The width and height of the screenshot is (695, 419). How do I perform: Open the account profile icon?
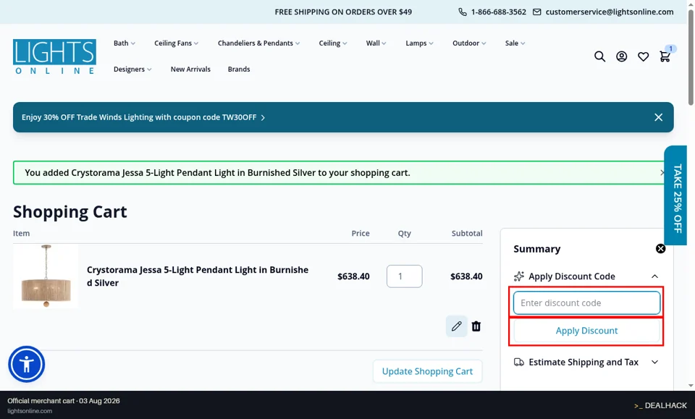[621, 56]
